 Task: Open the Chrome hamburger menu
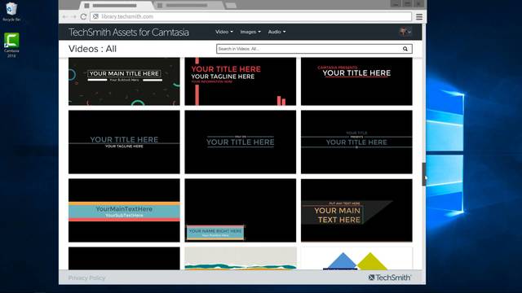click(419, 16)
